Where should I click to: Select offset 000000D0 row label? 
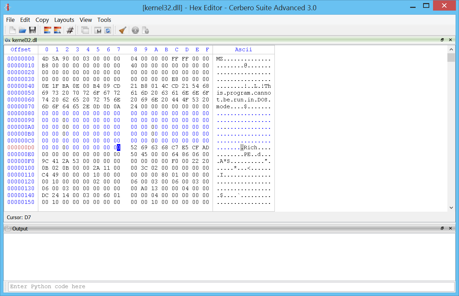click(x=21, y=147)
